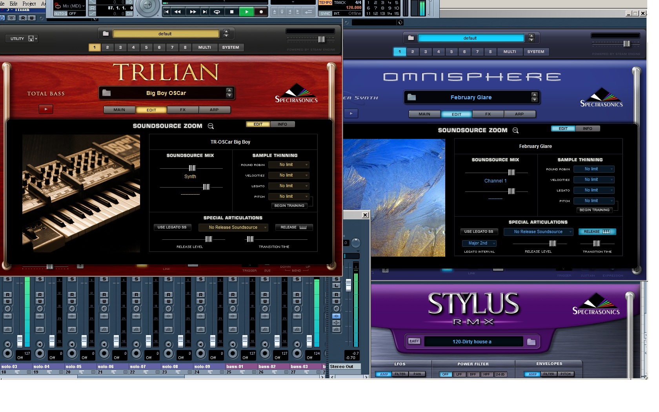Toggle Stylus RMX Easy mode button
Screen dimensions: 659x412
click(x=414, y=341)
